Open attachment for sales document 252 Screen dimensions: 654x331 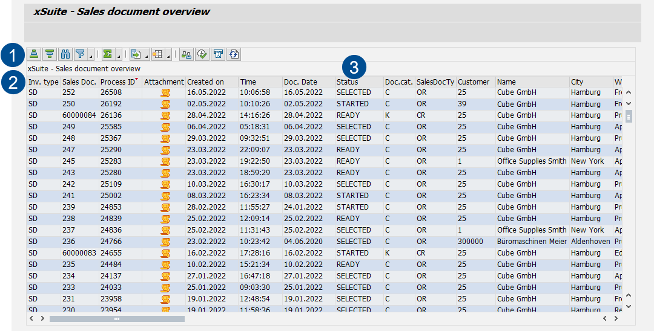coord(165,92)
